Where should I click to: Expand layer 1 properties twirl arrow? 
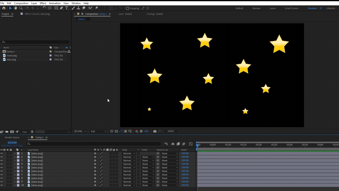(x=15, y=153)
